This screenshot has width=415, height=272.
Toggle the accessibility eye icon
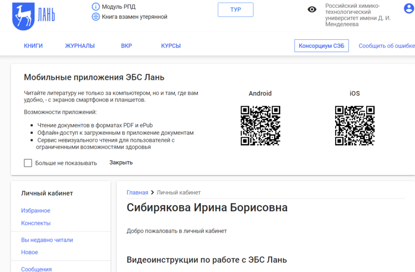coord(312,9)
